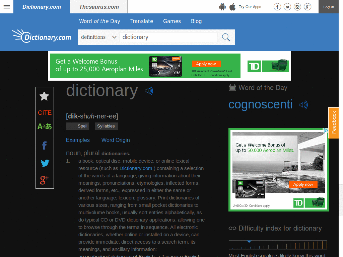Play the pronunciation audio for dictionary

(149, 91)
